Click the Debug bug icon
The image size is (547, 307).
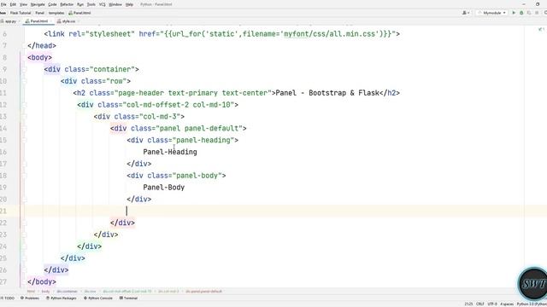coord(521,13)
